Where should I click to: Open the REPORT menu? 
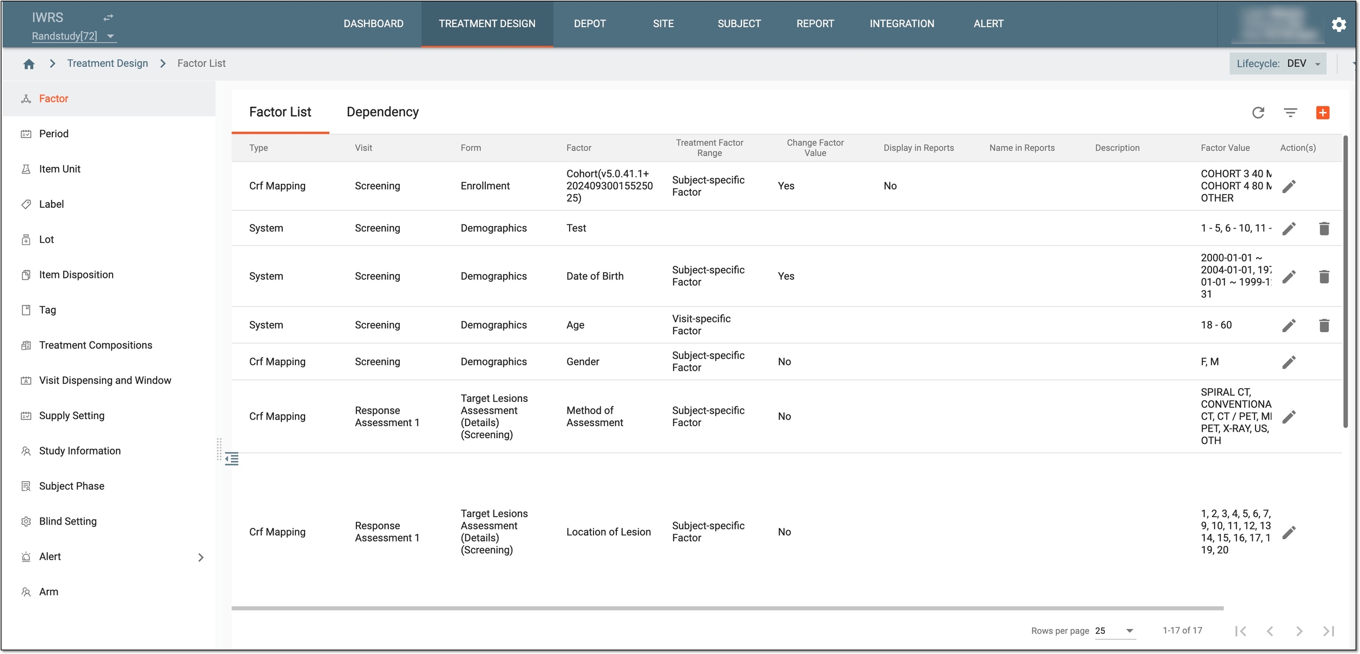(x=815, y=24)
